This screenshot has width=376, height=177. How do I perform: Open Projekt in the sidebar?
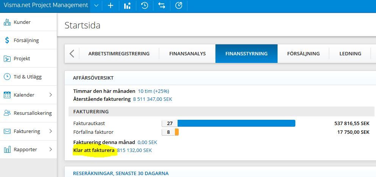22,59
